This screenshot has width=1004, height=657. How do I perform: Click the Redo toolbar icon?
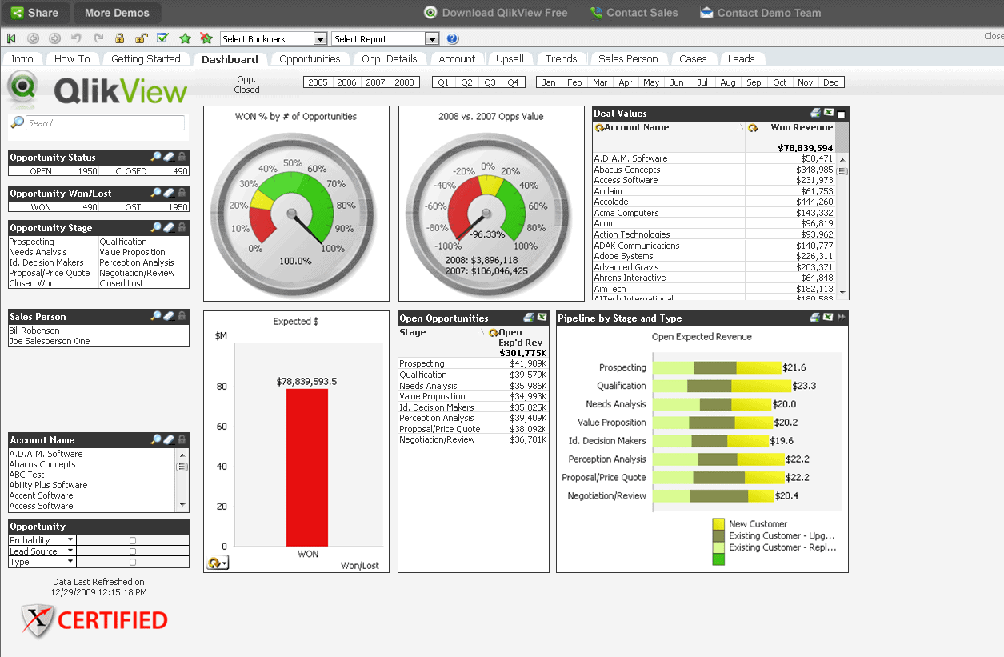tap(98, 38)
